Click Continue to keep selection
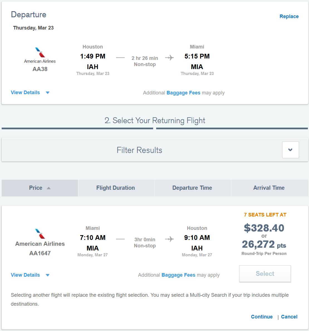The image size is (309, 331). [x=262, y=317]
